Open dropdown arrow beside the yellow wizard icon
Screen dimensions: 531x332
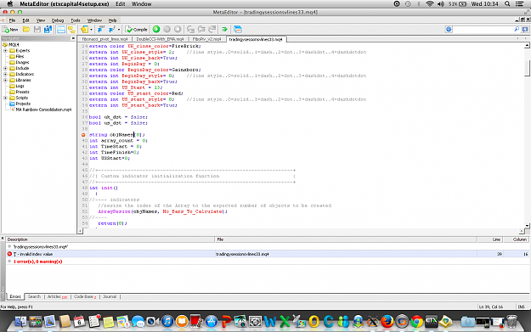[91, 30]
